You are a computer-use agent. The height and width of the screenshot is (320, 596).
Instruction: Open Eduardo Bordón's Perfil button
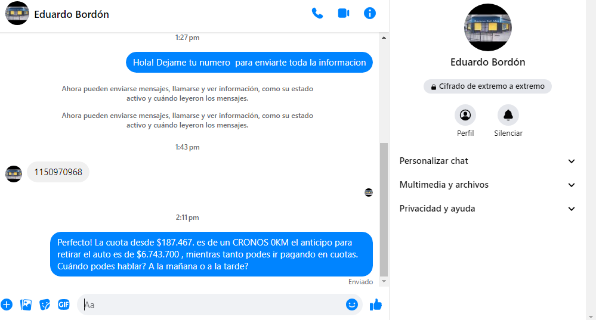[x=465, y=115]
